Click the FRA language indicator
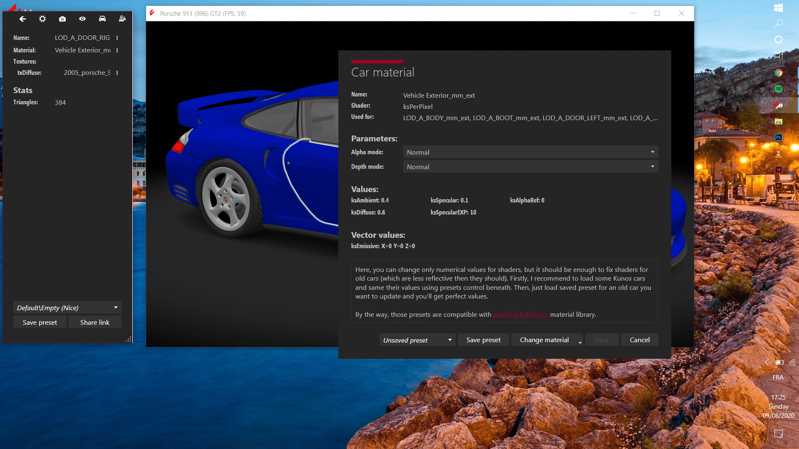 [x=778, y=377]
